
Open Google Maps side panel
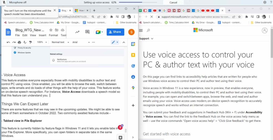(133, 88)
